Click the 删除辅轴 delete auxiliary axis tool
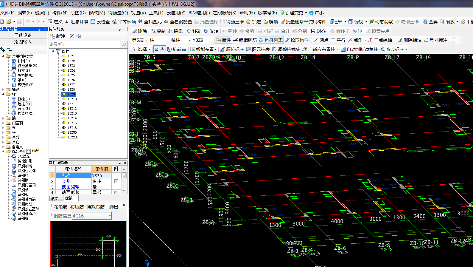Screen dimensions: 473x267 point(410,40)
